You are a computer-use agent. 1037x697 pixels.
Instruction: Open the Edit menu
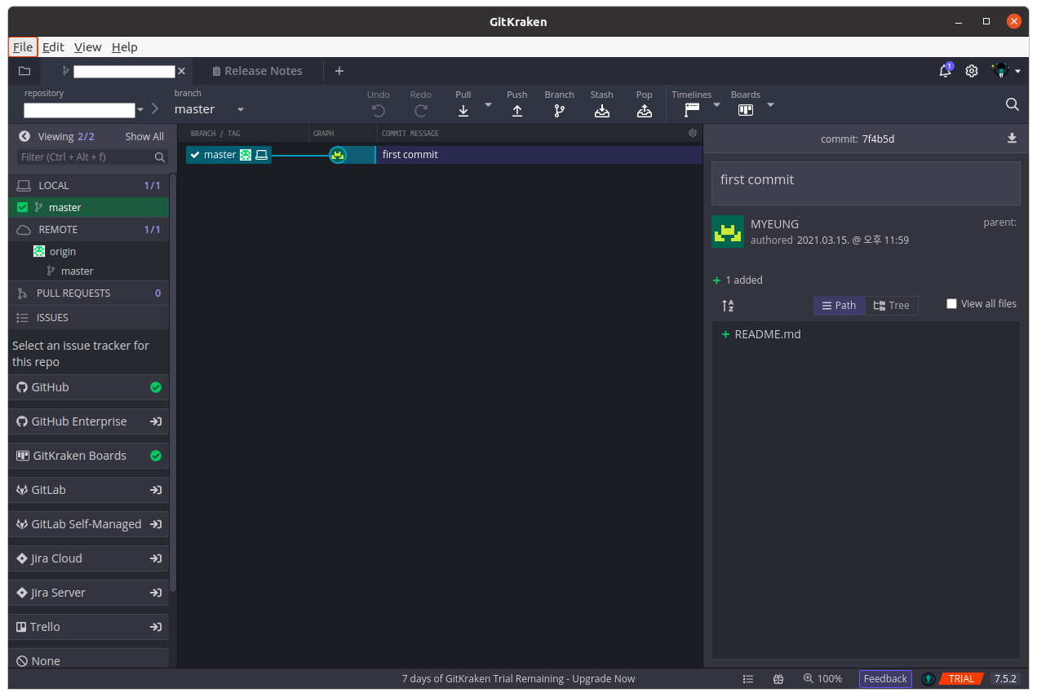(53, 47)
